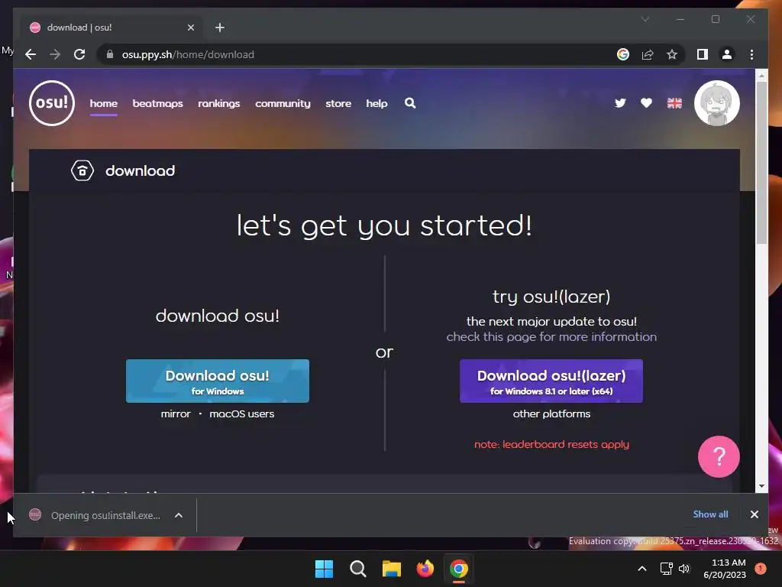The image size is (782, 587).
Task: Open the rankings nav menu
Action: (x=219, y=103)
